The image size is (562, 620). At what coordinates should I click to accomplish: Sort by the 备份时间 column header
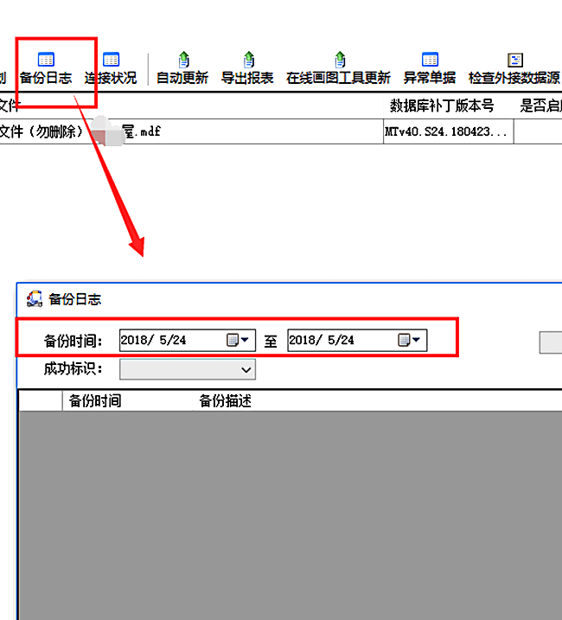(127, 401)
